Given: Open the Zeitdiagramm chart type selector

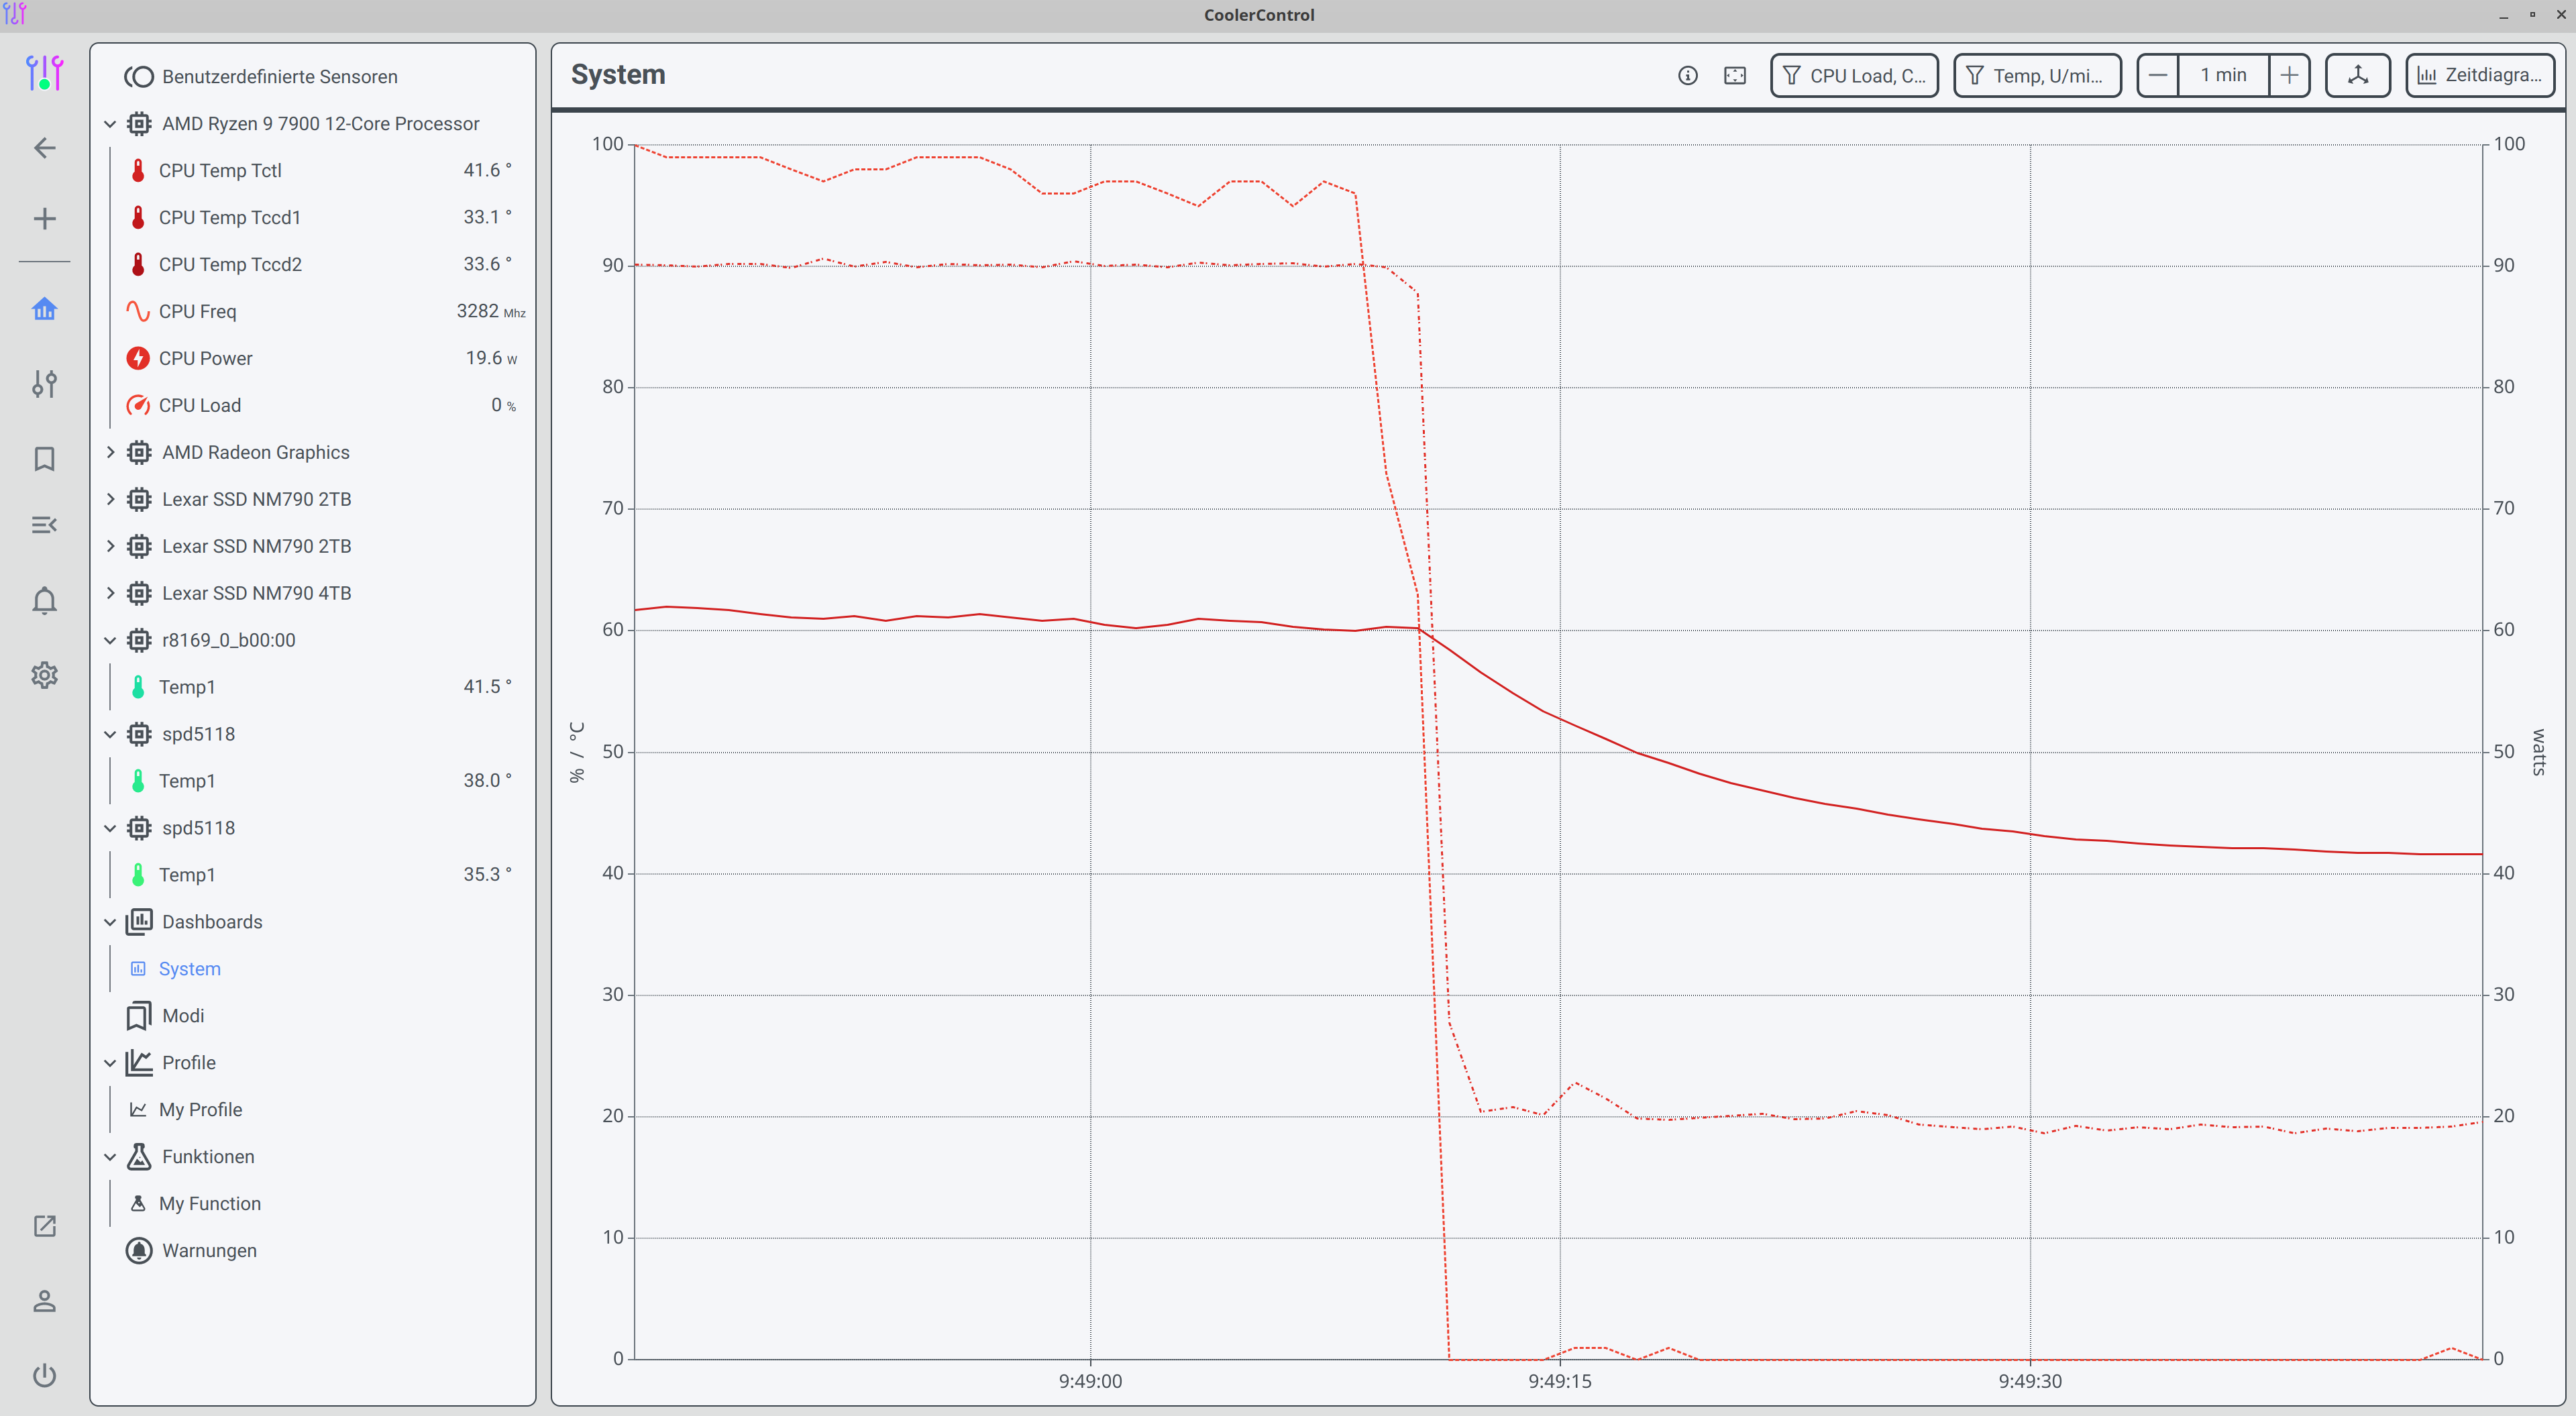Looking at the screenshot, I should pos(2479,75).
